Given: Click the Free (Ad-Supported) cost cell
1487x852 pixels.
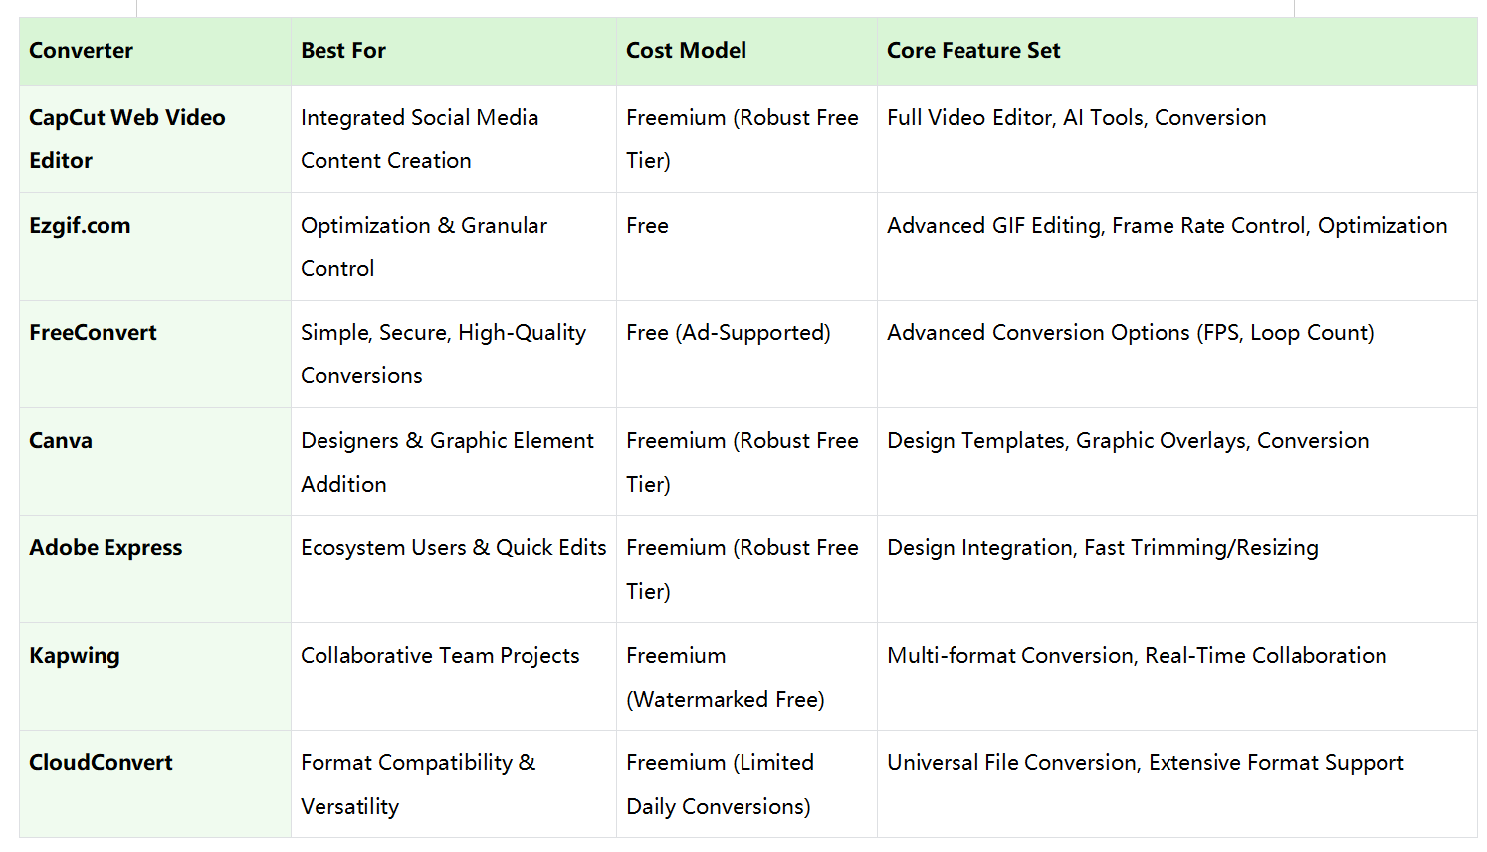Looking at the screenshot, I should (728, 333).
